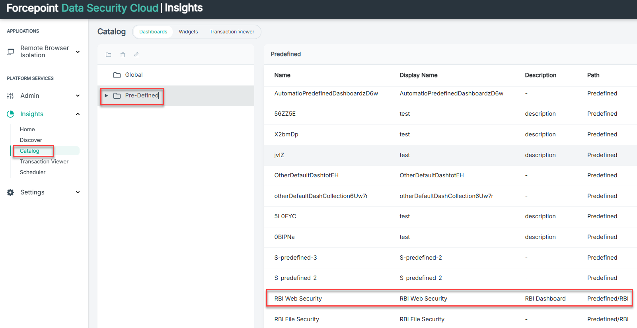Click the Settings menu label
Screen dimensions: 637x328
tap(32, 192)
